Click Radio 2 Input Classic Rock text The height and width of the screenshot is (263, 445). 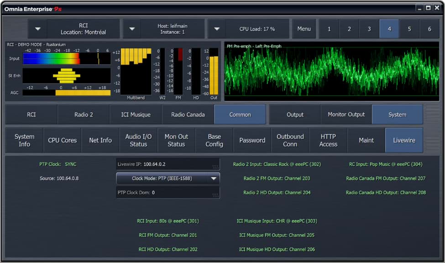pos(277,164)
